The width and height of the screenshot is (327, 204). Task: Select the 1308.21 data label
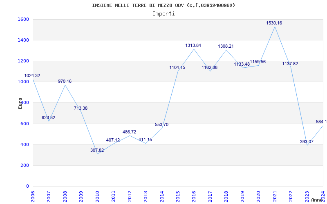(x=226, y=46)
